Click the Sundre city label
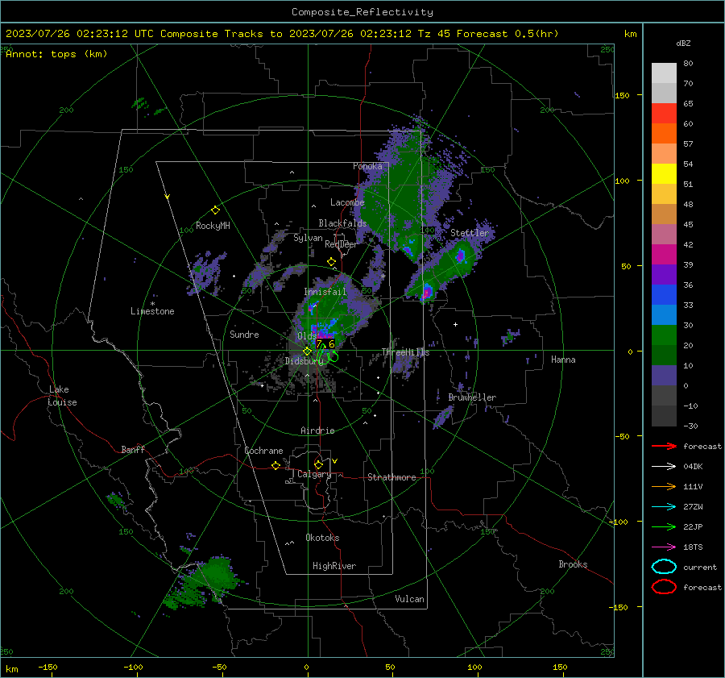The width and height of the screenshot is (725, 678). click(244, 334)
